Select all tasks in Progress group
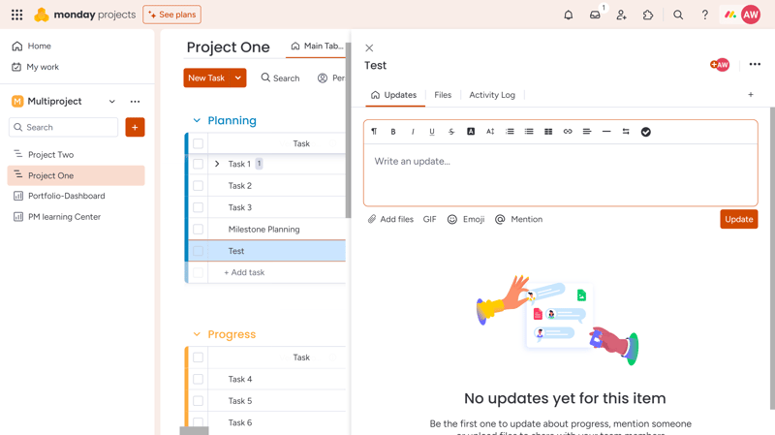The image size is (775, 435). coord(199,357)
